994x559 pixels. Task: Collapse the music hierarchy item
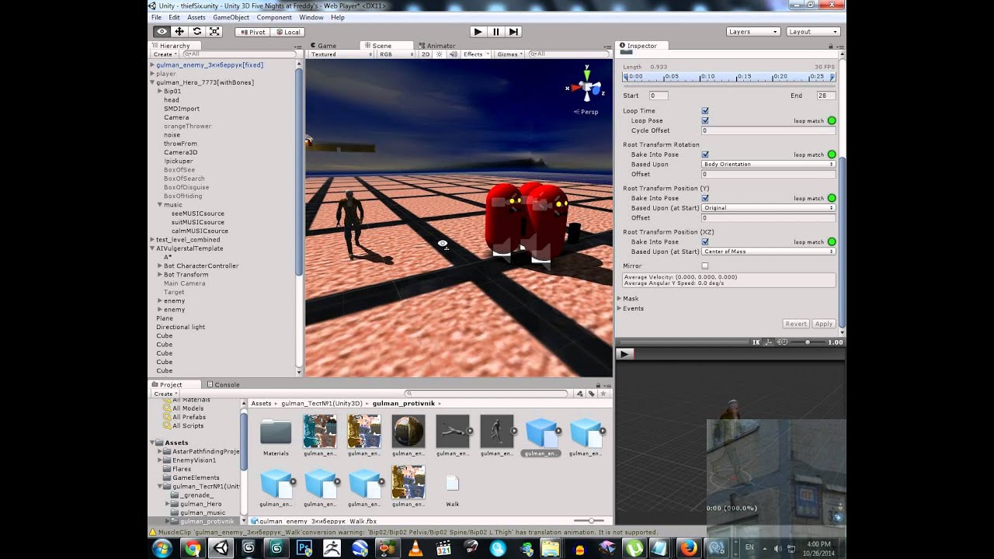click(160, 205)
